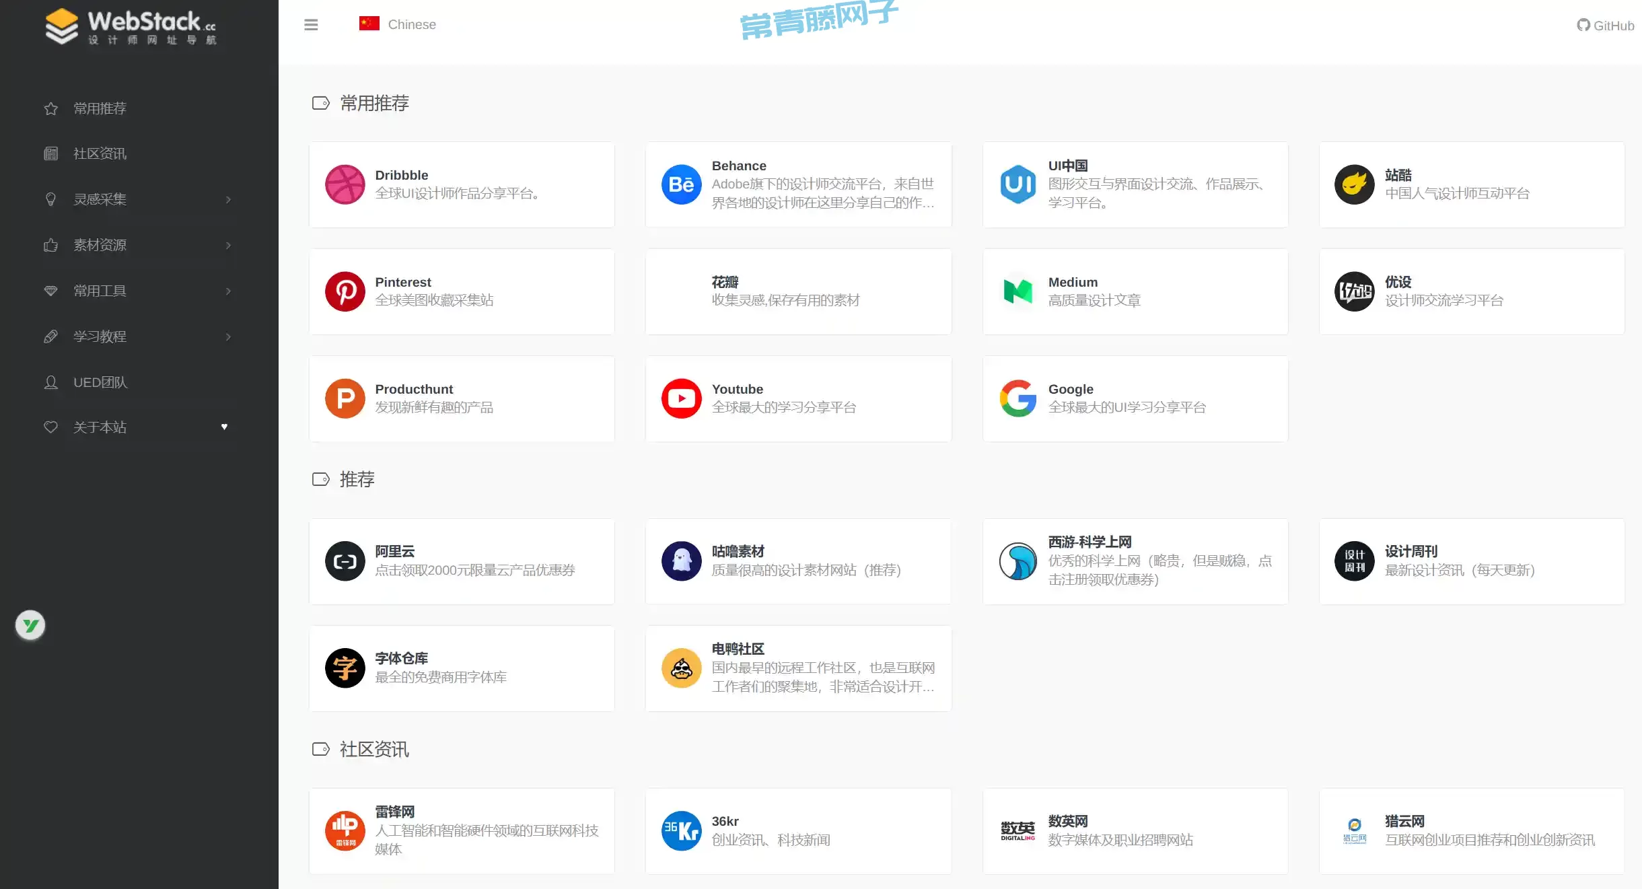Select UED团队 in the sidebar menu
The height and width of the screenshot is (889, 1642).
point(100,382)
